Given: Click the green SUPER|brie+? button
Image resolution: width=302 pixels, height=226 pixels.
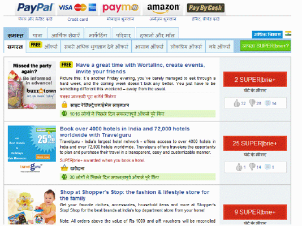Looking at the screenshot, I should click(x=265, y=46).
